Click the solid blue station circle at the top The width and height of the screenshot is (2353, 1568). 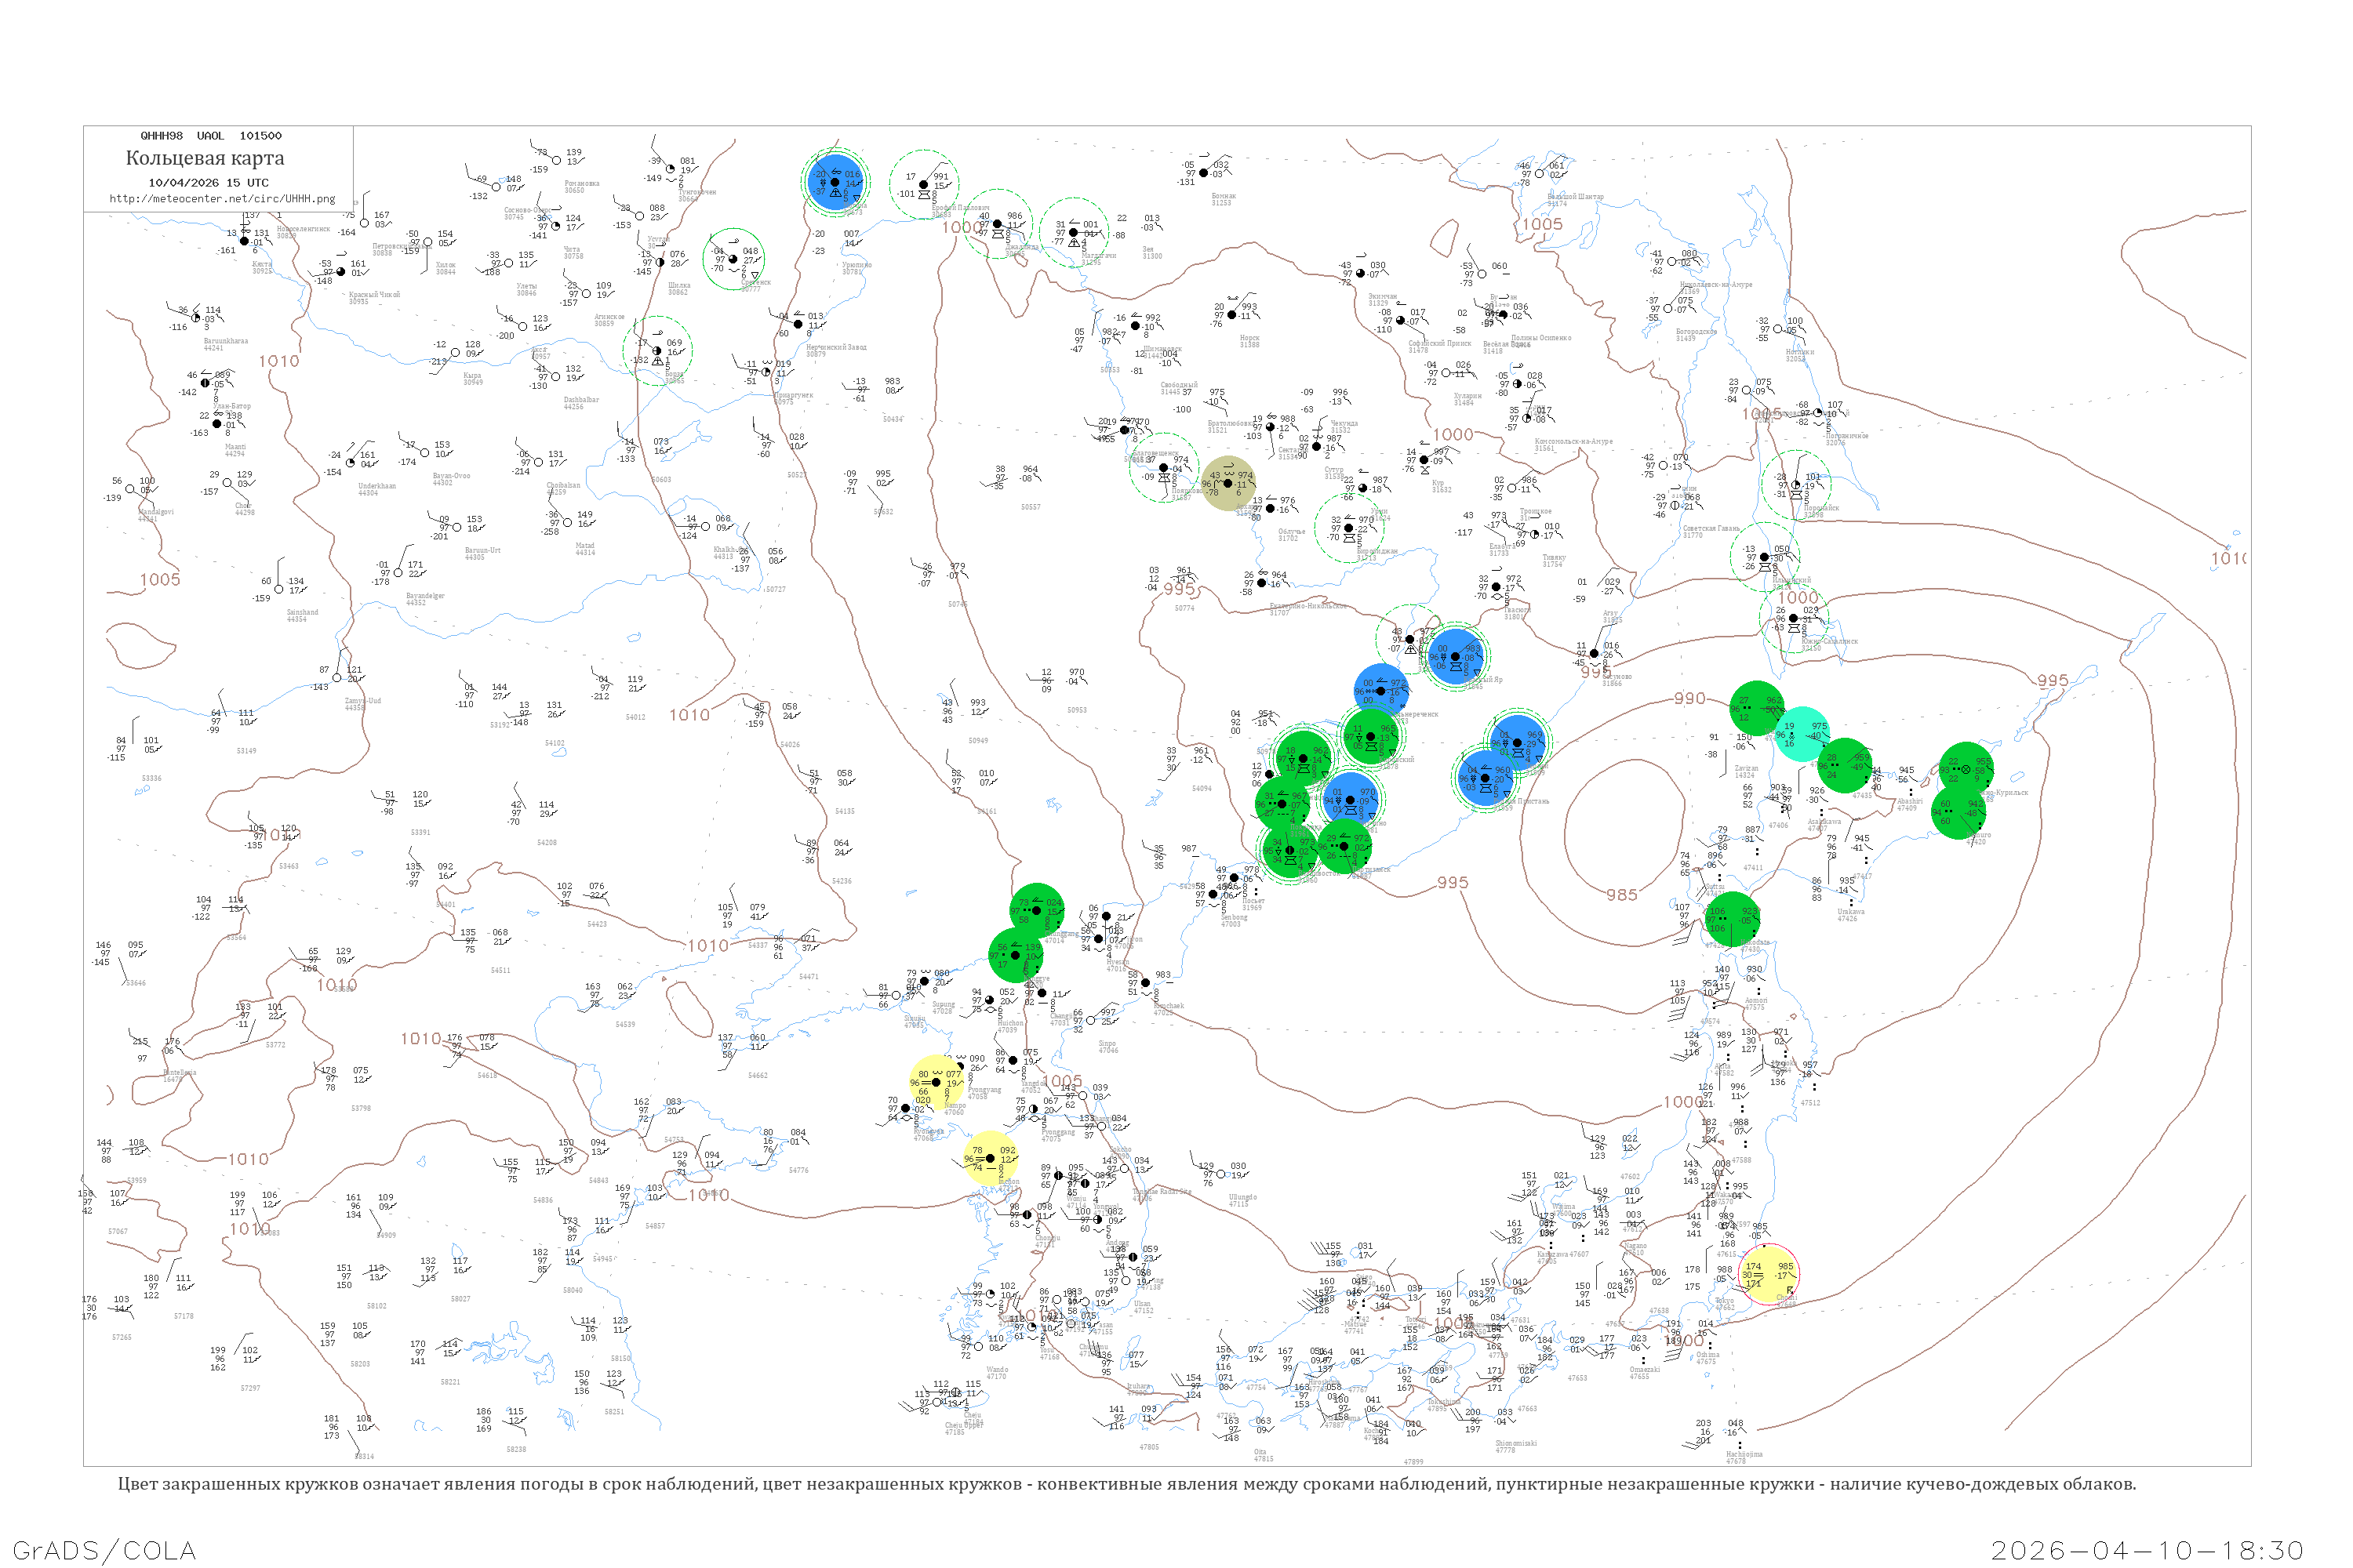point(835,182)
